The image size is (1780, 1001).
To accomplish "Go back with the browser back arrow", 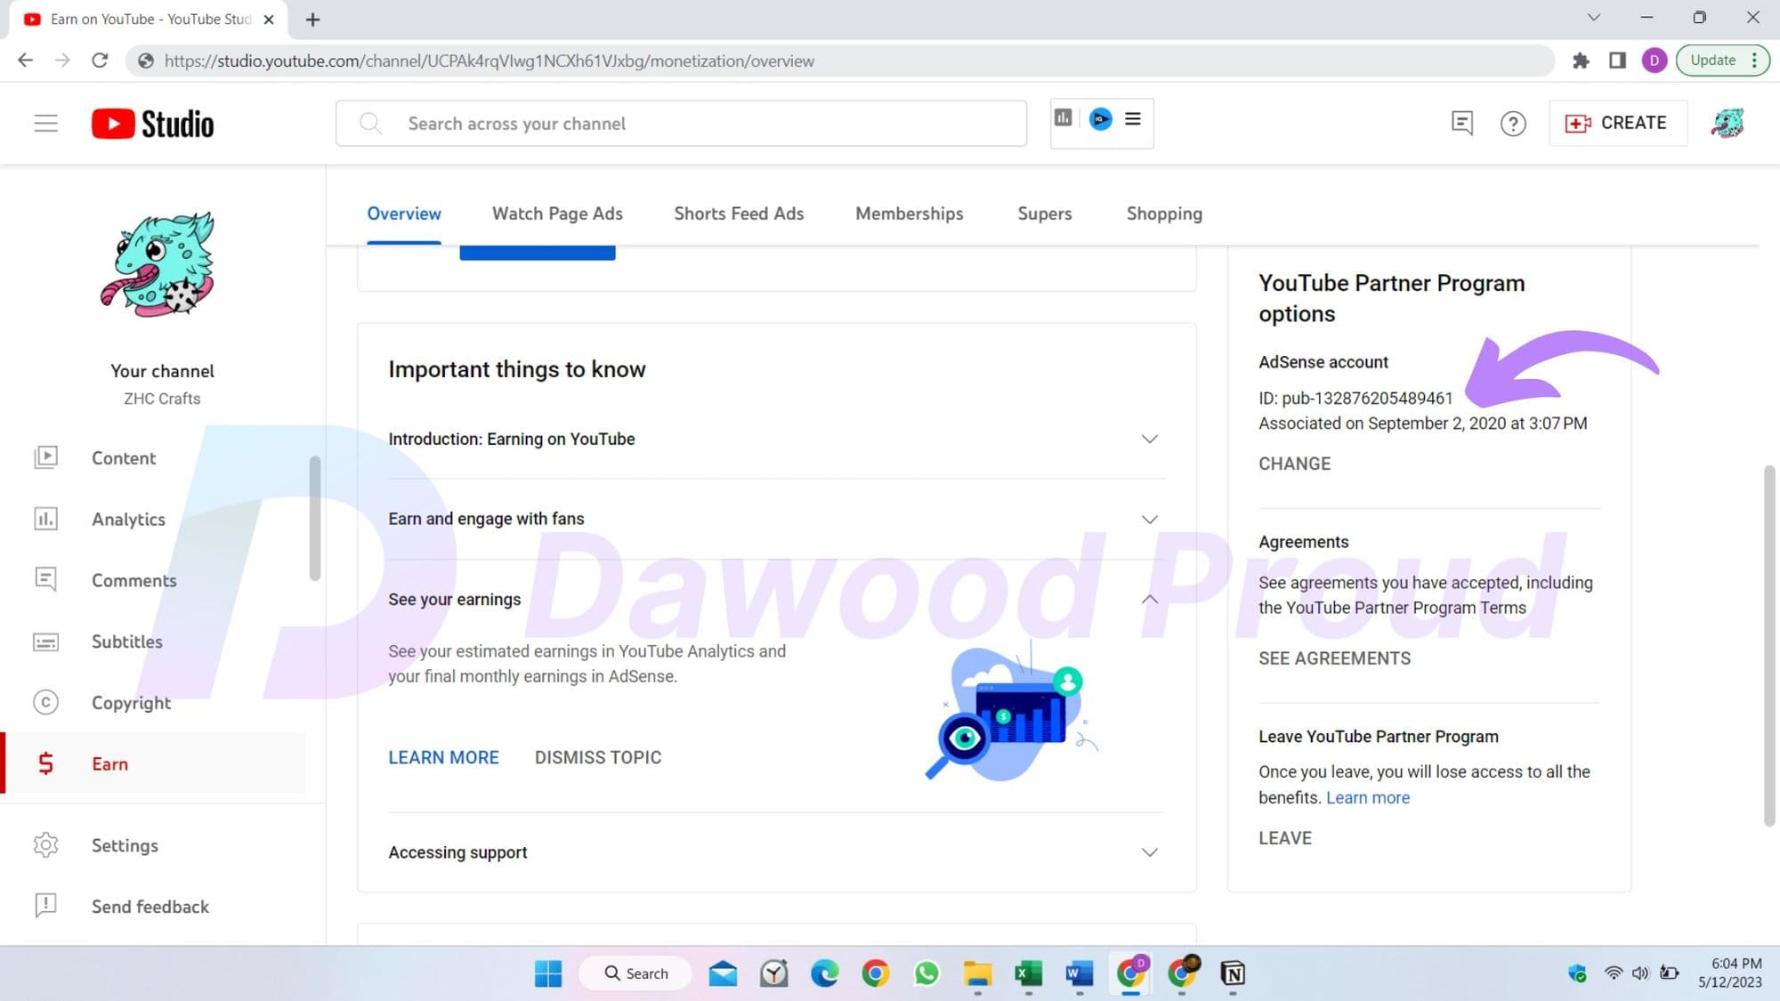I will [x=25, y=61].
